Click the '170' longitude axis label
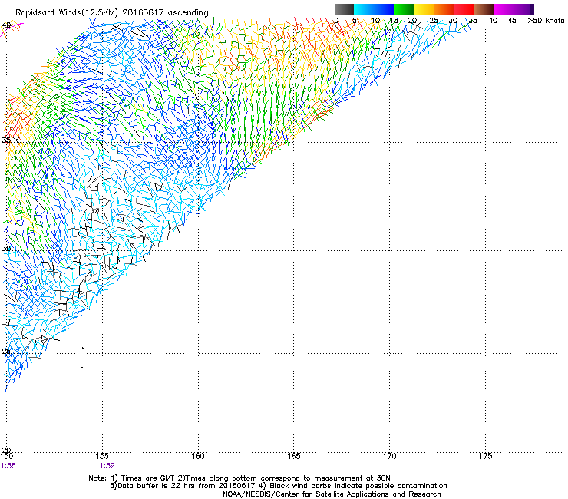The image size is (568, 499). click(x=390, y=456)
